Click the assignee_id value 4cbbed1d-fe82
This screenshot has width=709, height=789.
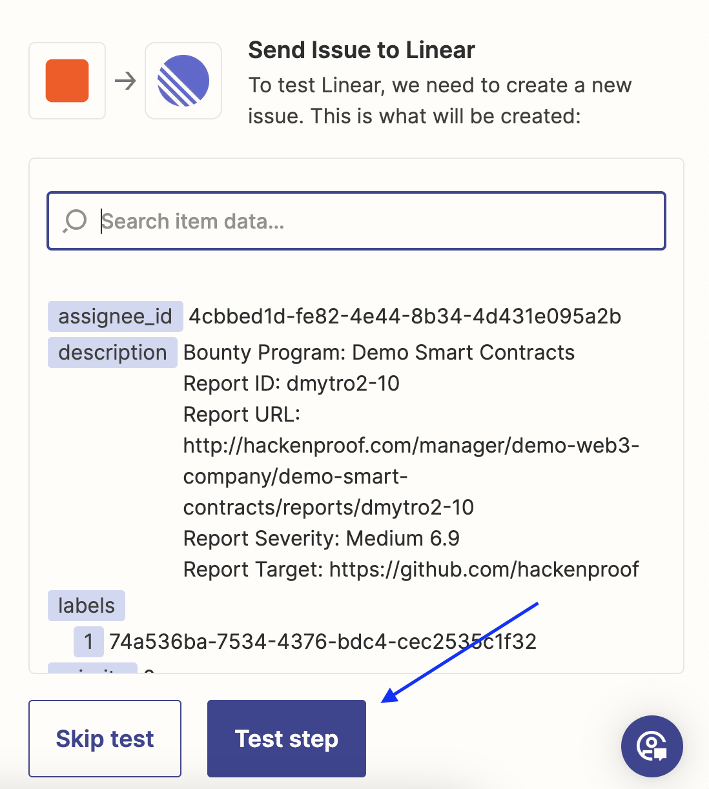[x=404, y=316]
